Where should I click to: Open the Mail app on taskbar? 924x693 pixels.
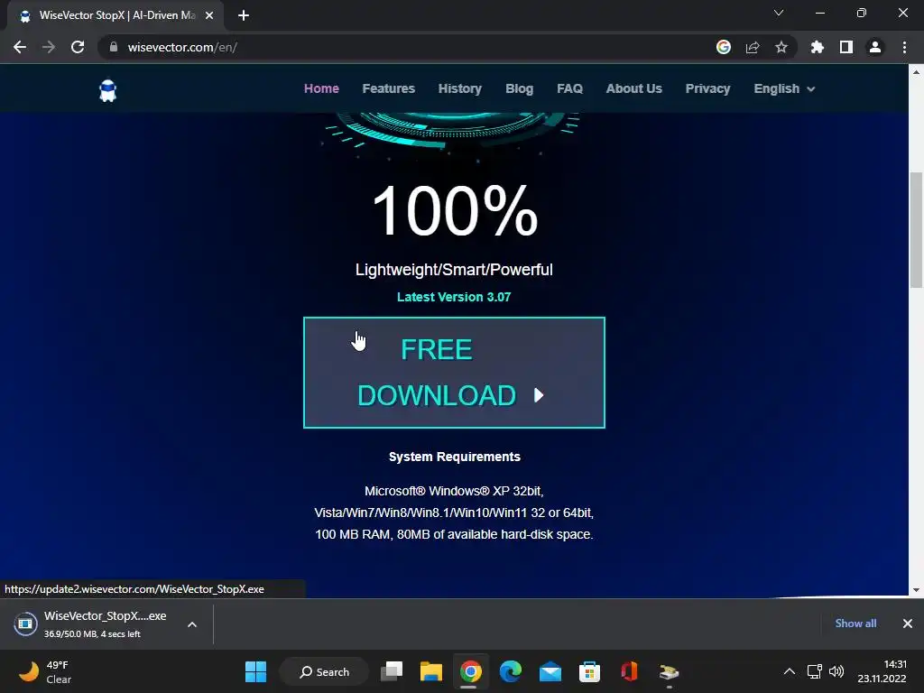(550, 671)
